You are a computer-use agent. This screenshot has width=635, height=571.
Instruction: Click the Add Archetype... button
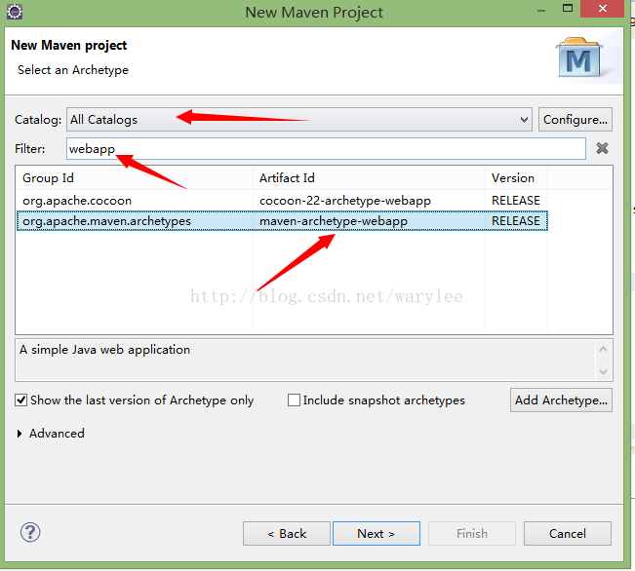coord(561,400)
